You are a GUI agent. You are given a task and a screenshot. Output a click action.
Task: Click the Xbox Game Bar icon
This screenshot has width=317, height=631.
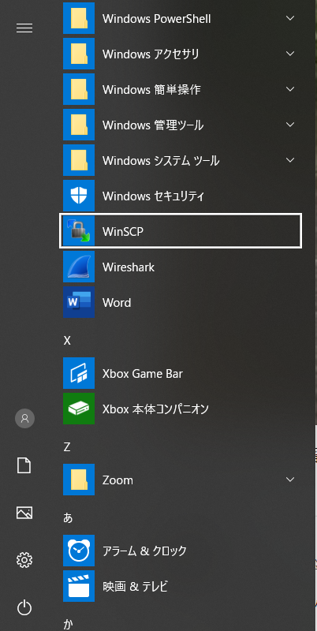[79, 373]
